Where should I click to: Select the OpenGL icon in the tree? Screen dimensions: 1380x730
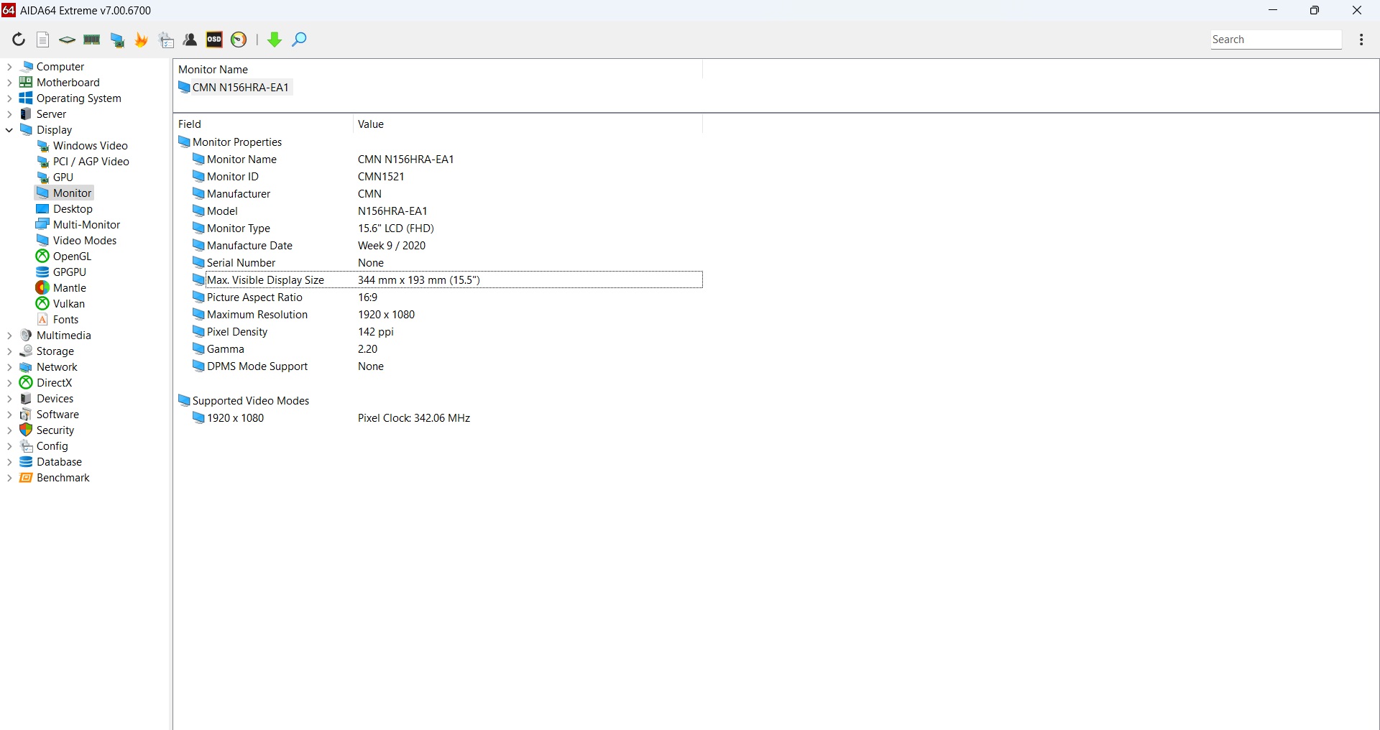tap(43, 257)
